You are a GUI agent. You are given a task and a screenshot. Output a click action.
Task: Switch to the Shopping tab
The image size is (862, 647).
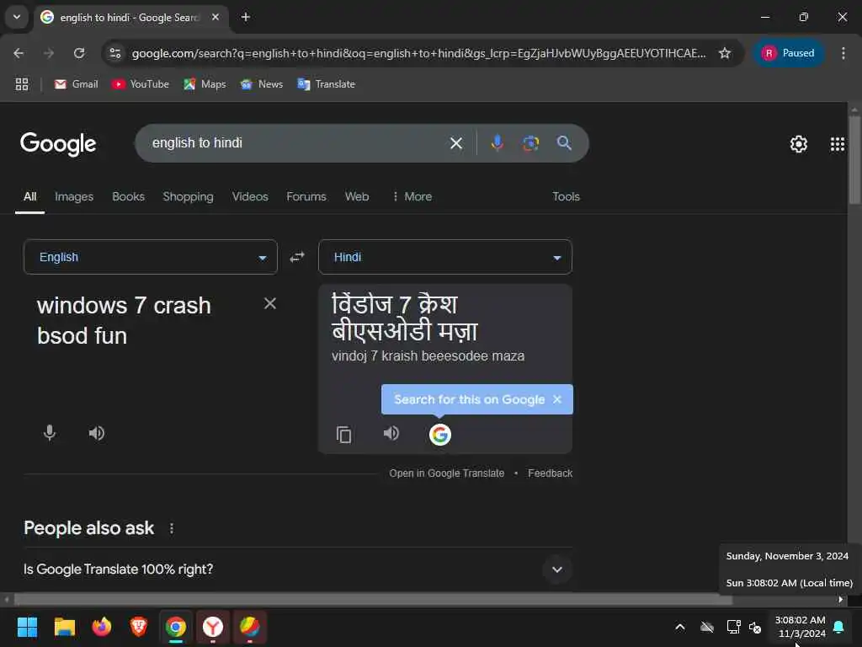pos(188,196)
